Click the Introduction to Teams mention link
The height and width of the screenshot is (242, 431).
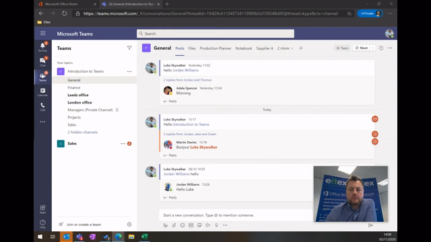point(191,124)
